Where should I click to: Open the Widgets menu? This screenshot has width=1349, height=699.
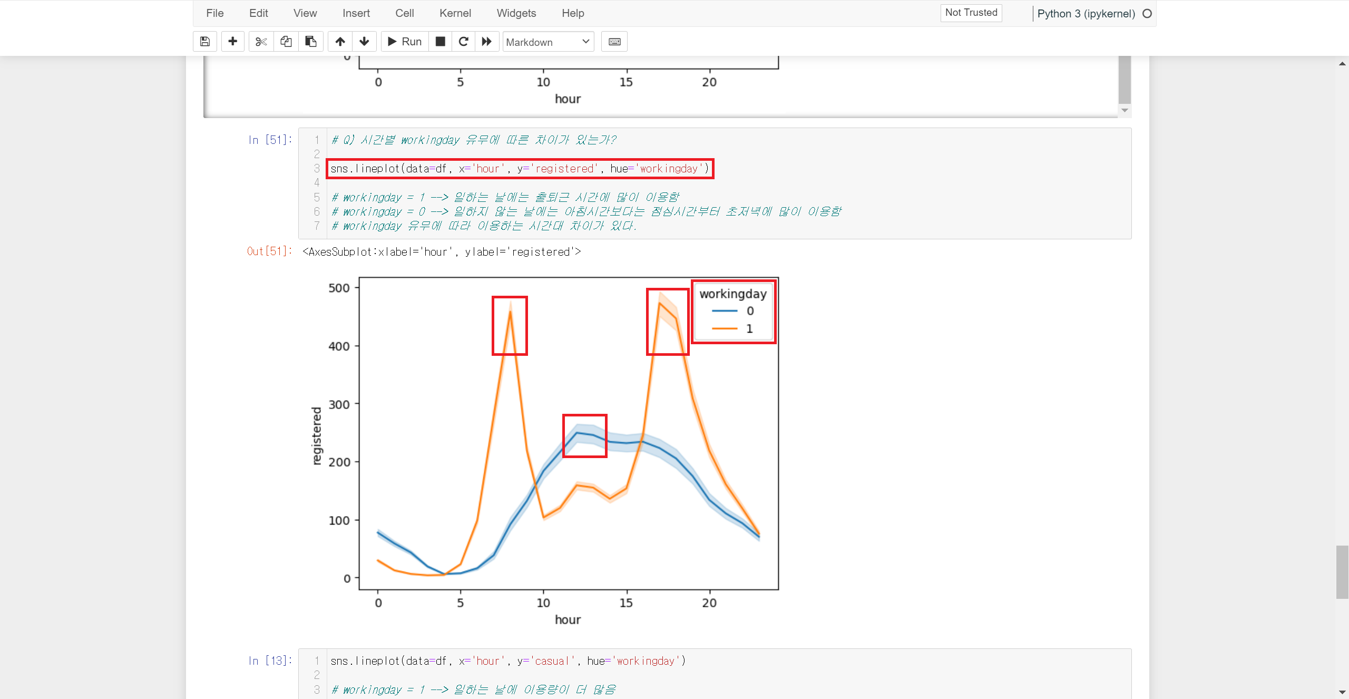516,13
